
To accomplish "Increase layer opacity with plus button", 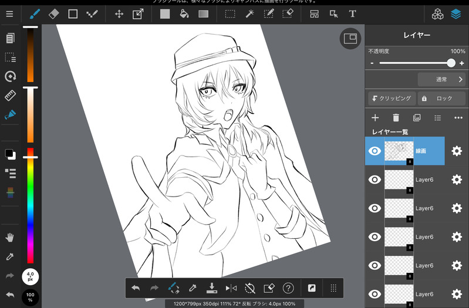I will 461,63.
